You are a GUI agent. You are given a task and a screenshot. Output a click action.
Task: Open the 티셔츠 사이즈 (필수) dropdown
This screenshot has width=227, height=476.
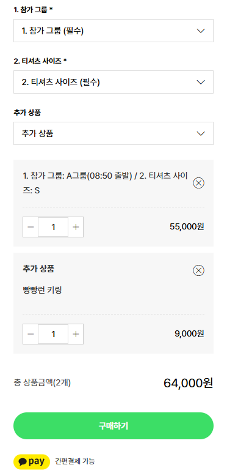point(113,82)
